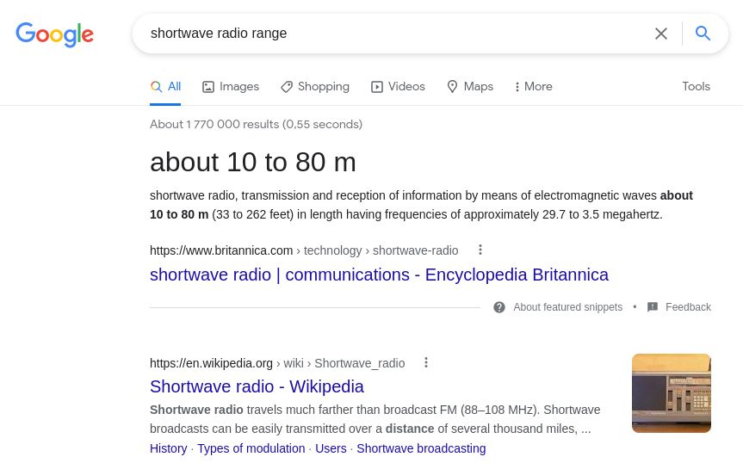Open Shortwave broadcasting sitelink
Image resolution: width=743 pixels, height=463 pixels.
[x=421, y=448]
